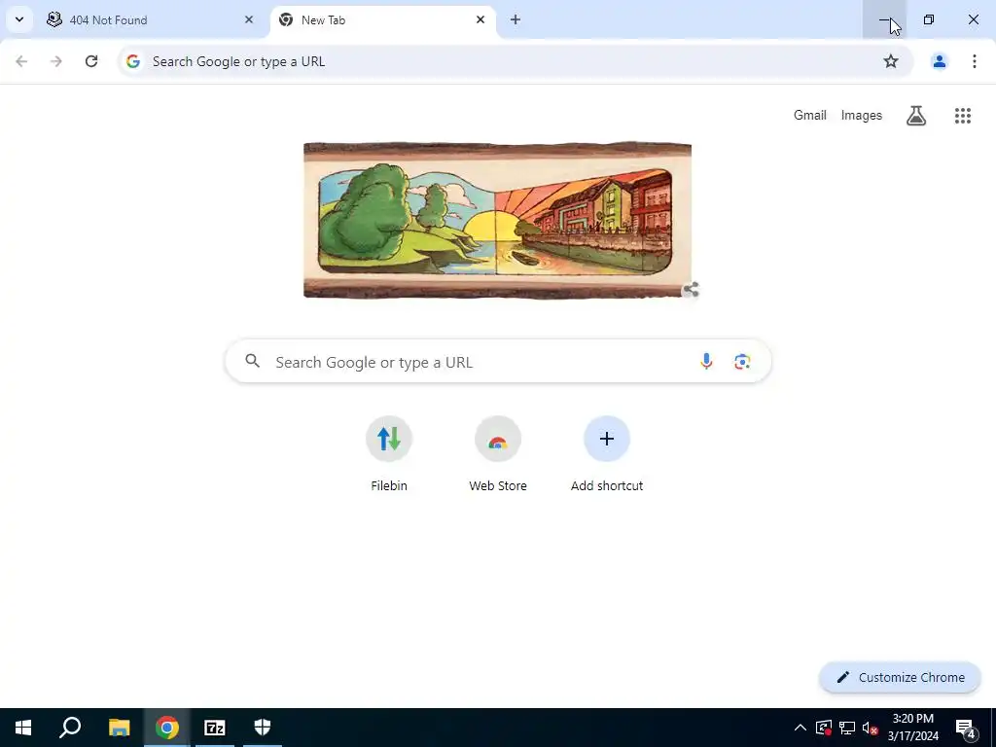Open the Gmail link
This screenshot has width=996, height=747.
(x=809, y=115)
